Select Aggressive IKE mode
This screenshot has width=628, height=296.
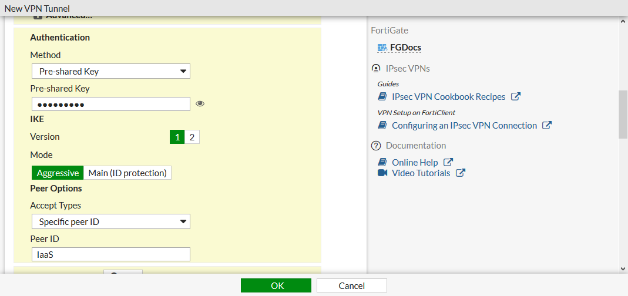[x=58, y=173]
